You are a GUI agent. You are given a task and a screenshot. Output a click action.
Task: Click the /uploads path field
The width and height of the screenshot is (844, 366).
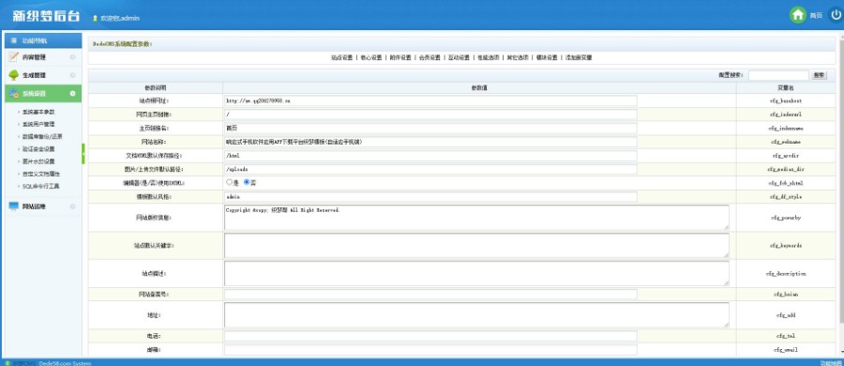tap(430, 169)
